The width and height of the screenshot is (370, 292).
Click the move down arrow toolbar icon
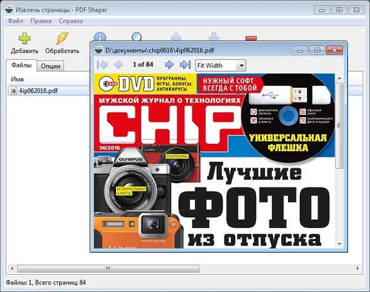[x=214, y=37]
